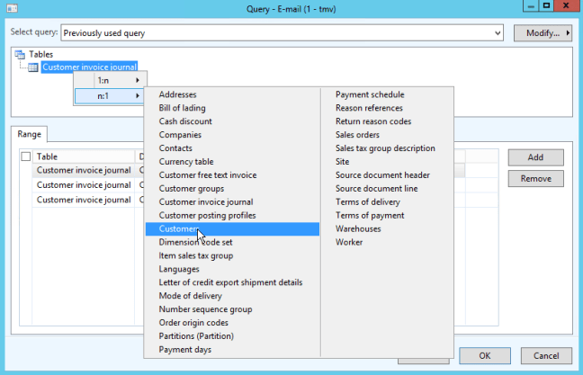Choose Addresses in the relation menu
The image size is (583, 375).
[x=178, y=94]
